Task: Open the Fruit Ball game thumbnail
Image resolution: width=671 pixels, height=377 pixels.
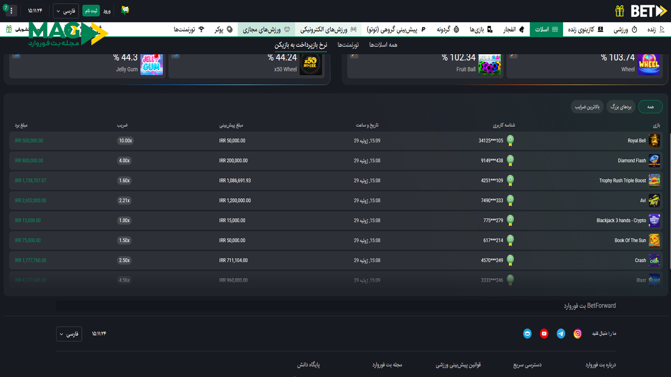Action: 490,64
